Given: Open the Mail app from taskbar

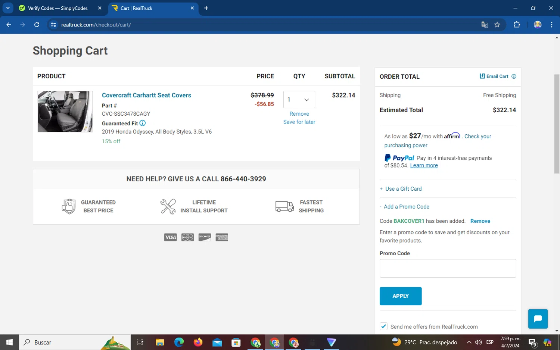Looking at the screenshot, I should tap(217, 342).
